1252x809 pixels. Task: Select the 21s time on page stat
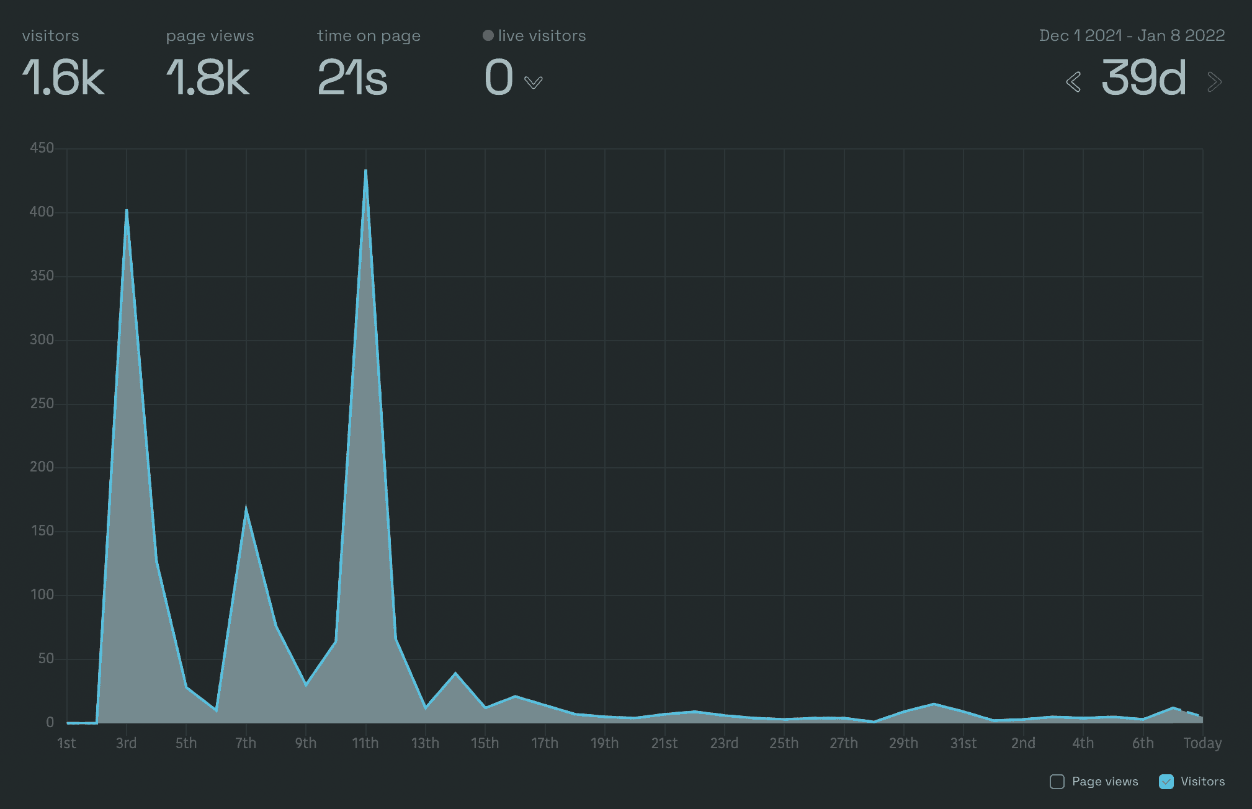coord(352,78)
